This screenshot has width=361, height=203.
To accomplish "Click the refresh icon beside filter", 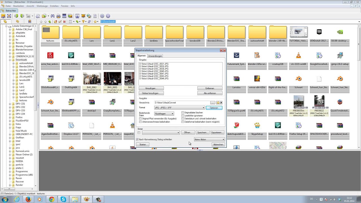I will click(x=89, y=22).
